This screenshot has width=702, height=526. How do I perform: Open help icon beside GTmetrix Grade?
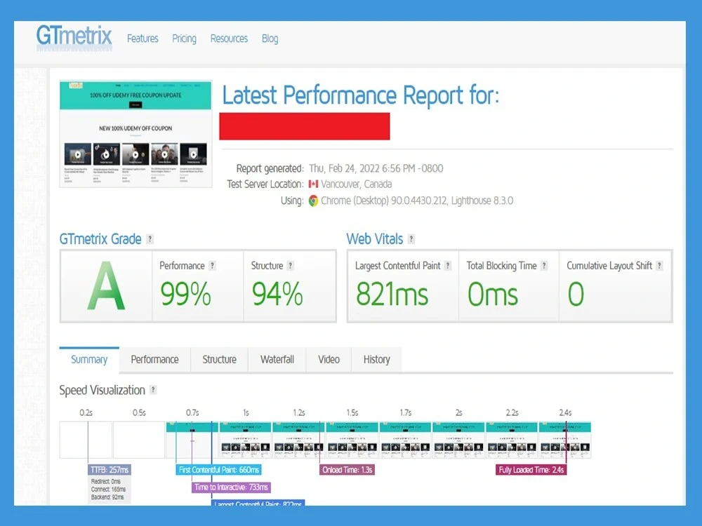(x=150, y=239)
